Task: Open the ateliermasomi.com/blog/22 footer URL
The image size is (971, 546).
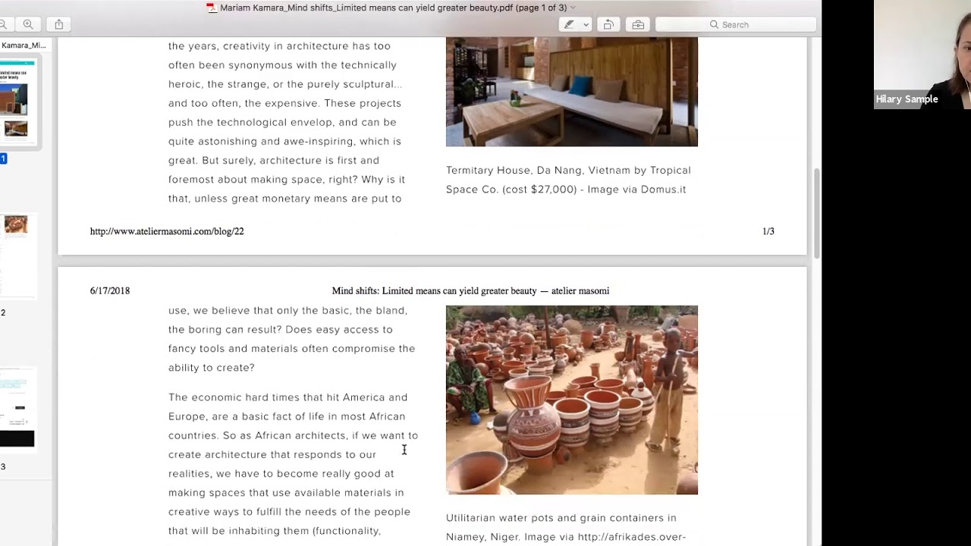Action: pos(167,231)
